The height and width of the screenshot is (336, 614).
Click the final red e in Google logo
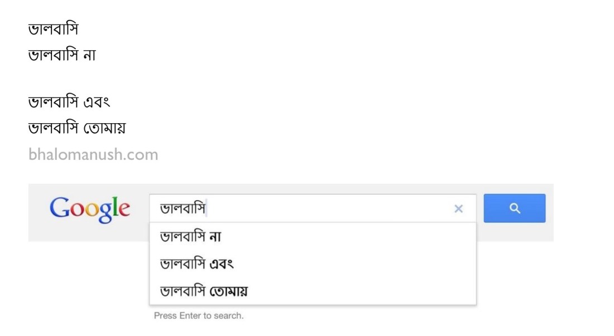click(x=124, y=210)
